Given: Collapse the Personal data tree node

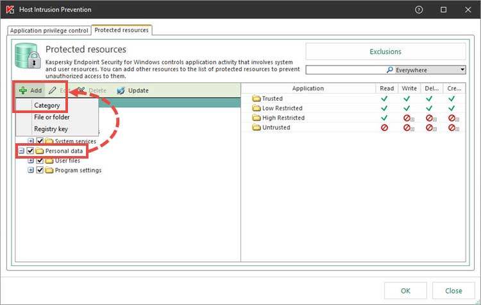Looking at the screenshot, I should [21, 151].
